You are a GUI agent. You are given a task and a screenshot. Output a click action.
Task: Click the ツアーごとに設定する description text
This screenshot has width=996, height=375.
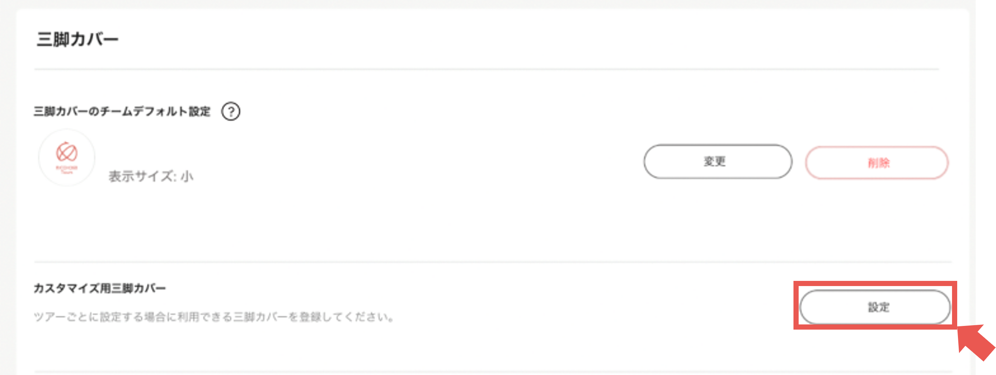[x=214, y=317]
